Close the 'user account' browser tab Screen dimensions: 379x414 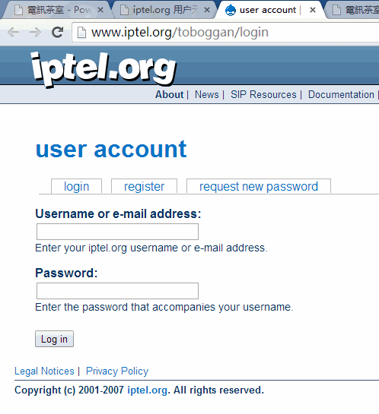tap(313, 10)
